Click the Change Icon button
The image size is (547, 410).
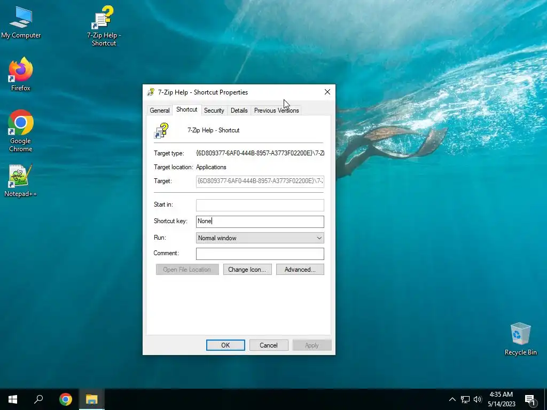coord(247,270)
